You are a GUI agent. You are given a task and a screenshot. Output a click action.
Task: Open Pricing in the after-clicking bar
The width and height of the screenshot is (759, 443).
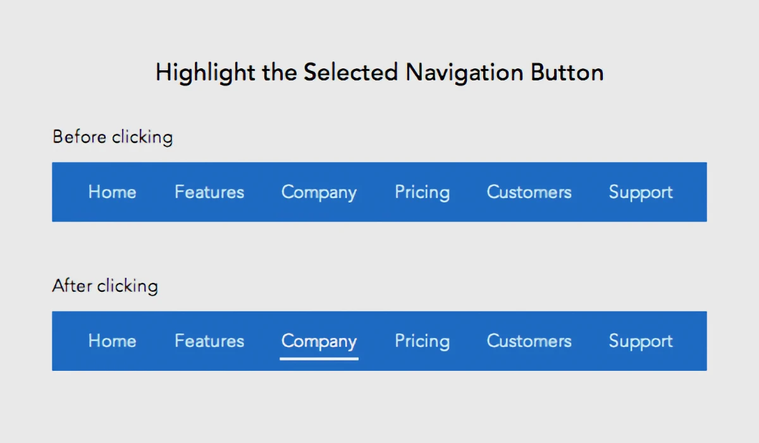(422, 340)
